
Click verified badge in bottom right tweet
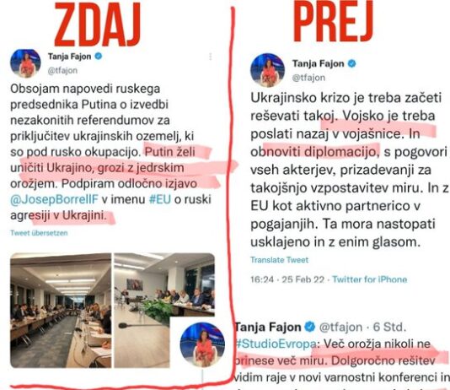coord(309,327)
